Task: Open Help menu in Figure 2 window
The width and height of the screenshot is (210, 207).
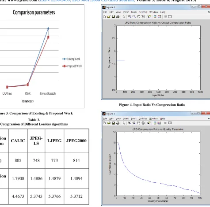Action: pos(163,12)
